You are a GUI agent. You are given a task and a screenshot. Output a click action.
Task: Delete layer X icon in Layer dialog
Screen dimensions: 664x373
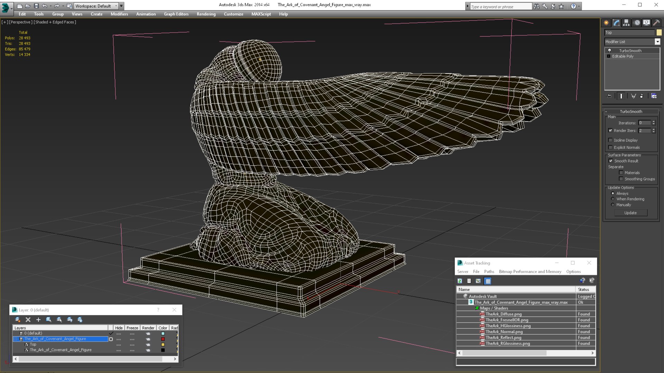pos(28,320)
